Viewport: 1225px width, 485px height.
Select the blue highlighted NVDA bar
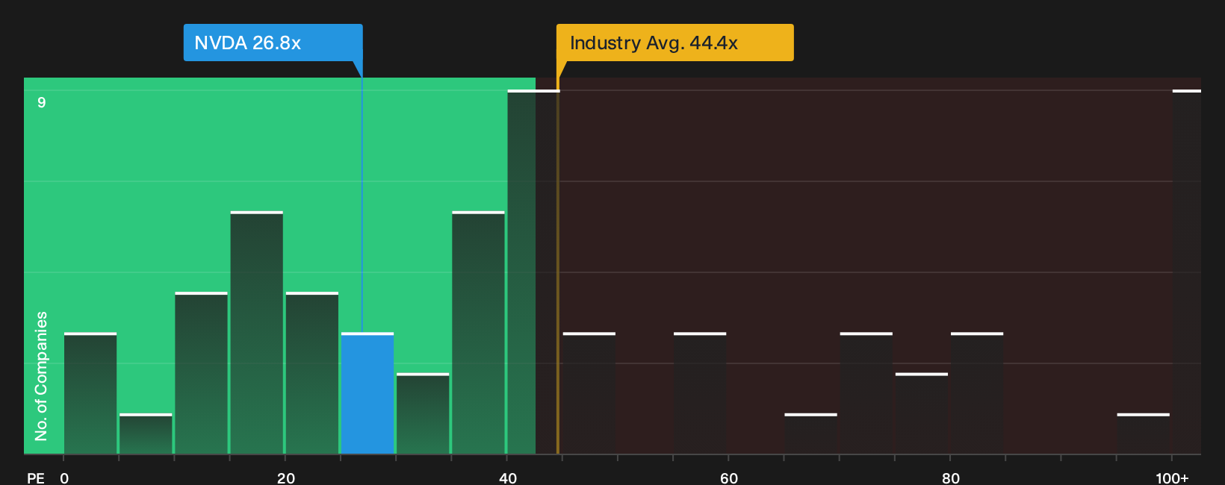pyautogui.click(x=367, y=393)
